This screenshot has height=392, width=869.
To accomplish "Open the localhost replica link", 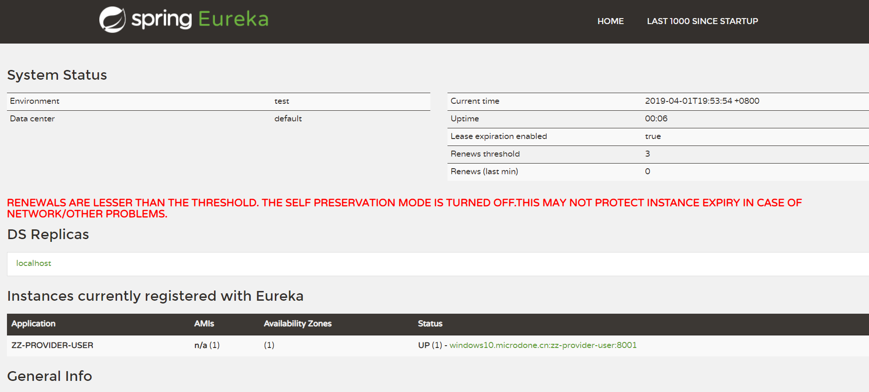I will (34, 263).
